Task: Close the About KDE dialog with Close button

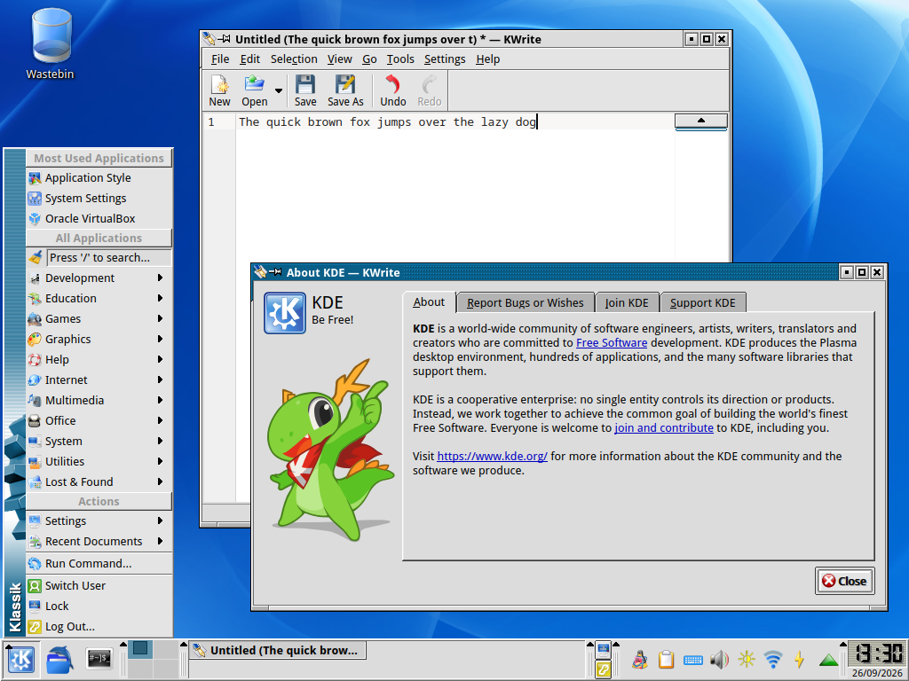Action: pos(845,581)
